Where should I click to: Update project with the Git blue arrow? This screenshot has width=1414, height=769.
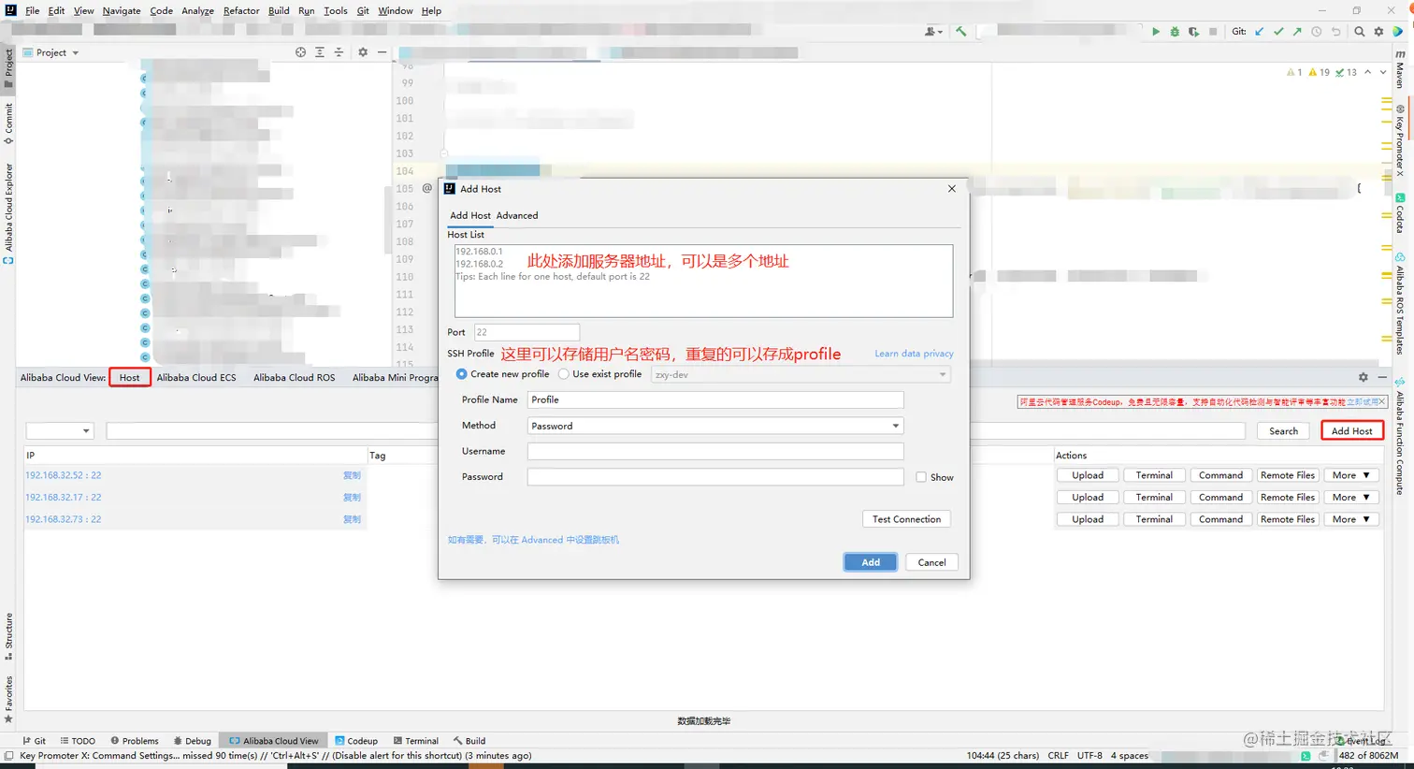tap(1259, 32)
